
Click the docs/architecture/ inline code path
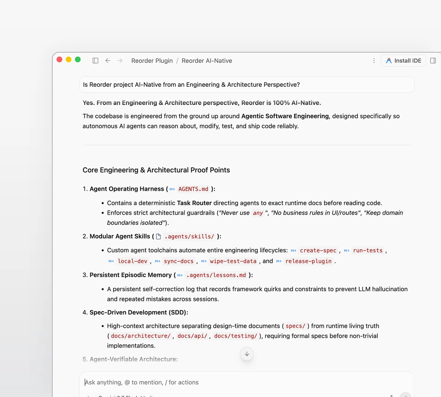141,336
